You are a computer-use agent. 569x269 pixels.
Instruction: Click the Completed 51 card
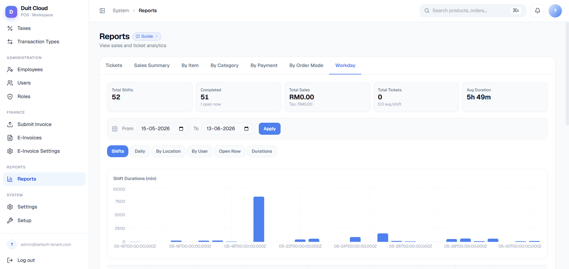(238, 97)
